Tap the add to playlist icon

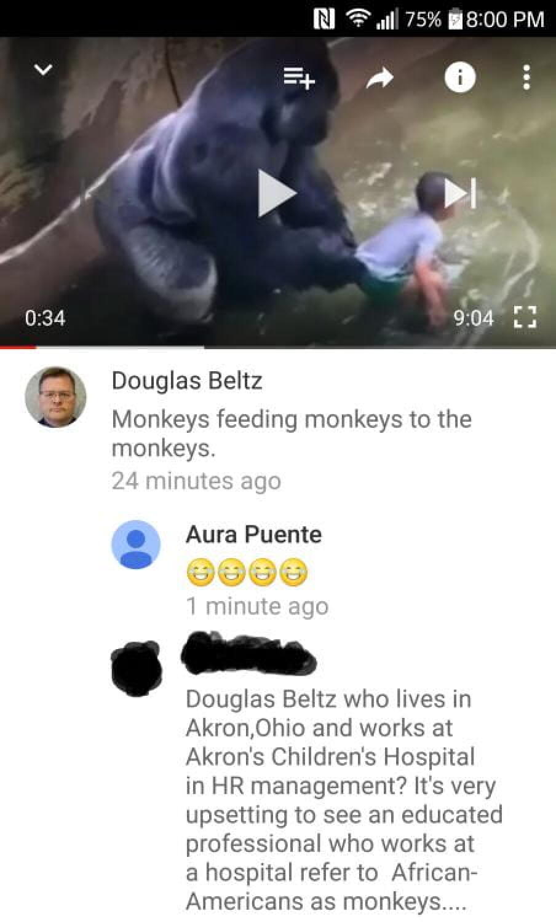click(299, 78)
